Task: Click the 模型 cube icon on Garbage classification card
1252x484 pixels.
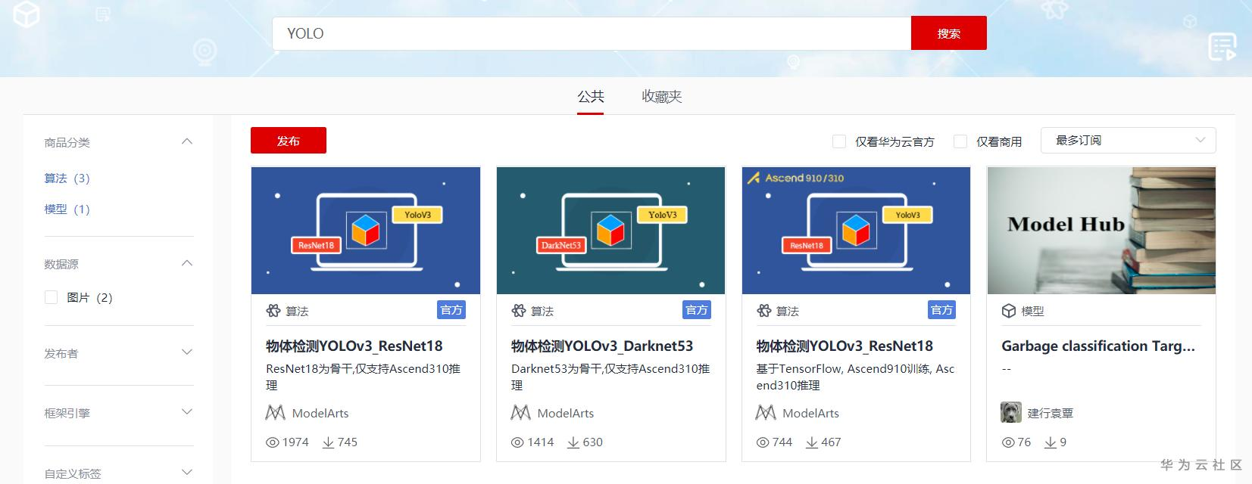Action: coord(1009,311)
